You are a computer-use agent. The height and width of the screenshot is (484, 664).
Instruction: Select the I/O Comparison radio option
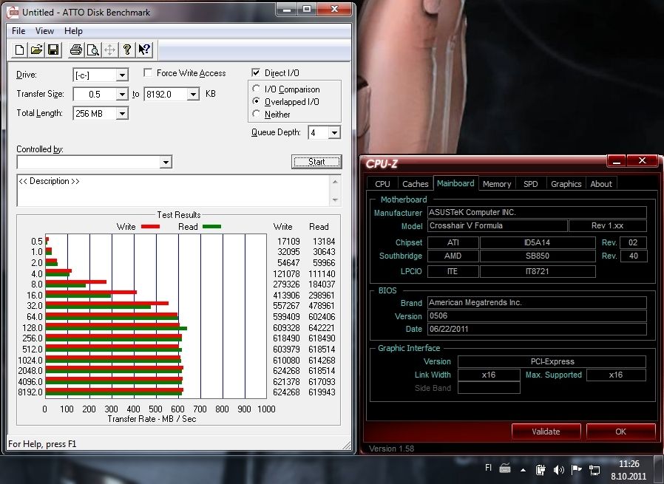256,89
